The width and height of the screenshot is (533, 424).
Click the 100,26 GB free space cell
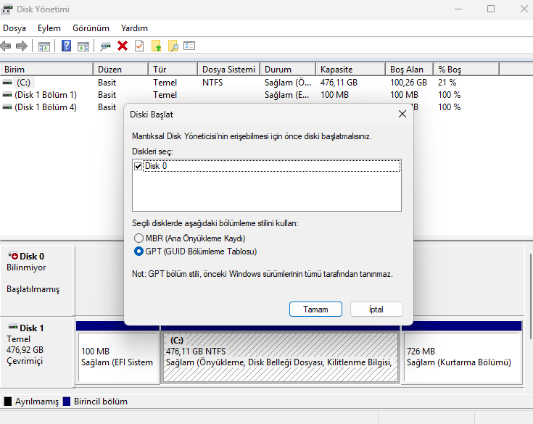[408, 82]
